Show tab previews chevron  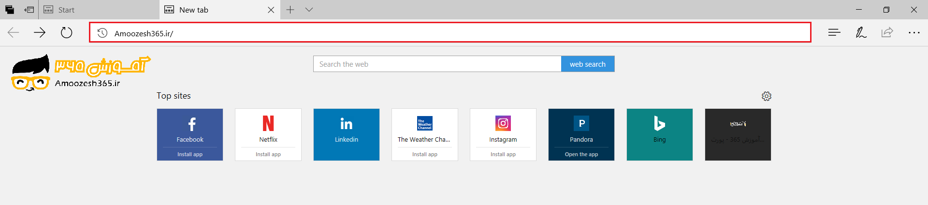click(309, 10)
